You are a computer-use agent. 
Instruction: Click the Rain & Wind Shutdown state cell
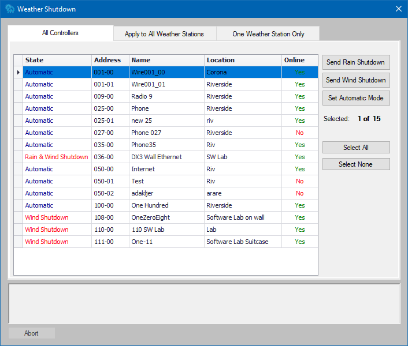coord(57,157)
